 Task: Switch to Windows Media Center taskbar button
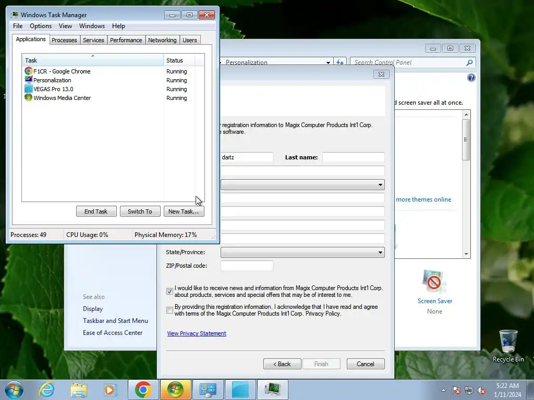[175, 390]
